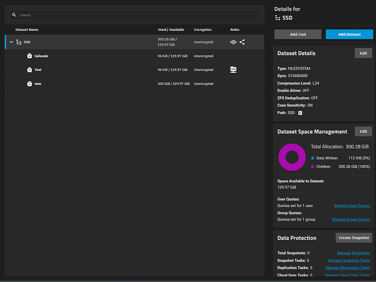Click 'Quotas set for 1 user' text
This screenshot has width=376, height=282.
pos(295,206)
